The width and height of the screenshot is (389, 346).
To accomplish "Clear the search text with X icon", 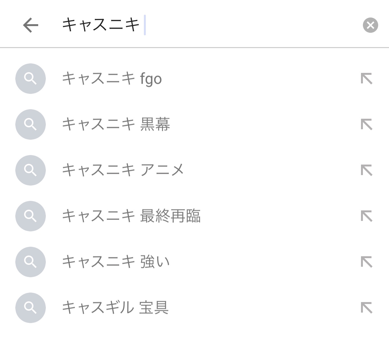I will (x=370, y=25).
